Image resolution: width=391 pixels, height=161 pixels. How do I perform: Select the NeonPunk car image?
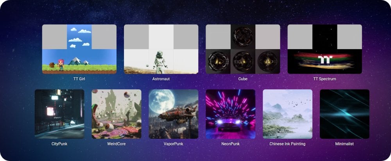coord(230,114)
